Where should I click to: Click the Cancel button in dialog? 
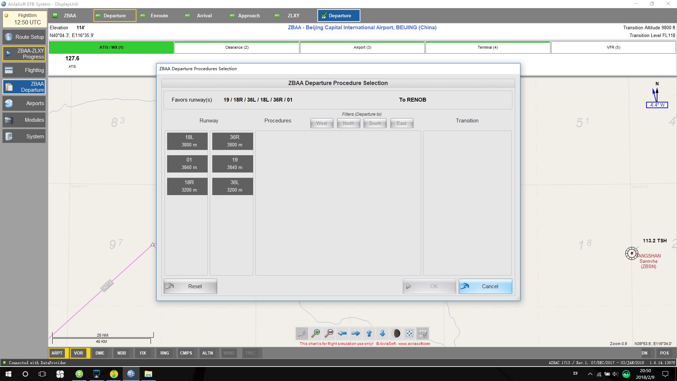tap(485, 286)
